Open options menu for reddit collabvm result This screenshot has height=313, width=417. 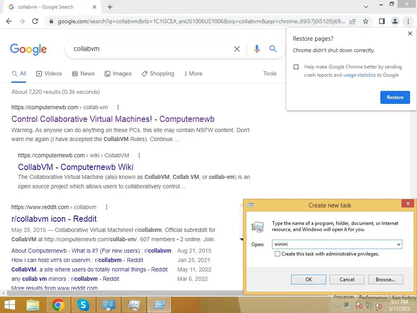[x=107, y=207]
